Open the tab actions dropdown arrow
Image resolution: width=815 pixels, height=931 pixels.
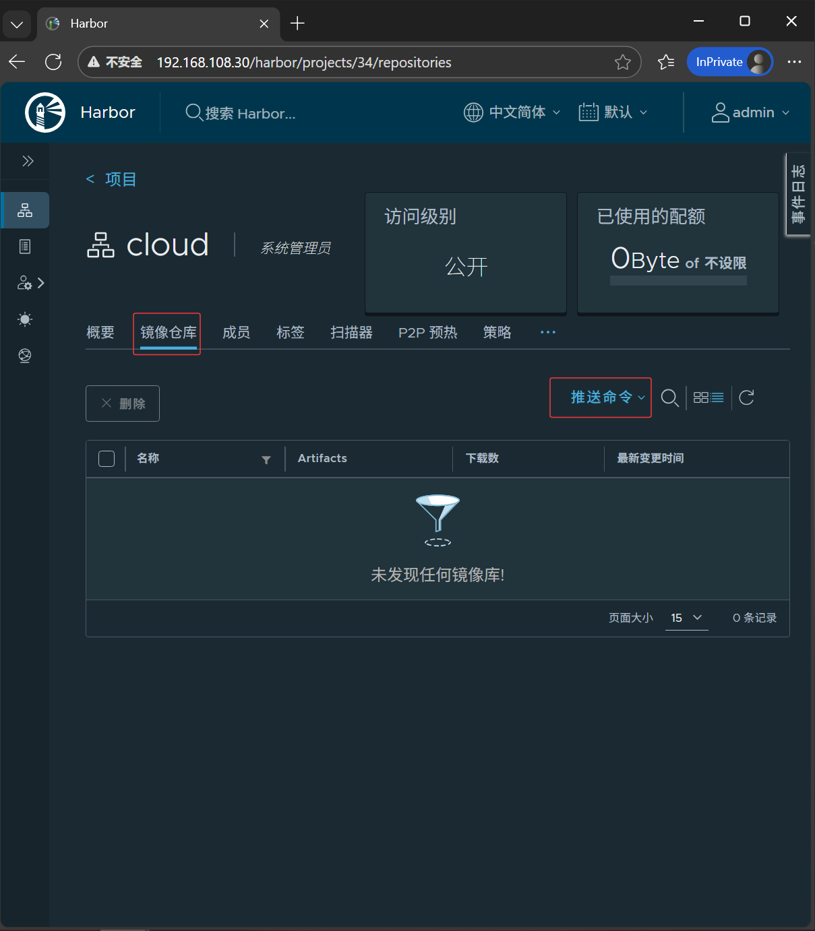point(17,24)
